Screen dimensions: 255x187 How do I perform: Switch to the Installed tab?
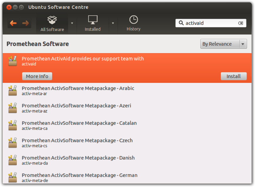tap(93, 23)
